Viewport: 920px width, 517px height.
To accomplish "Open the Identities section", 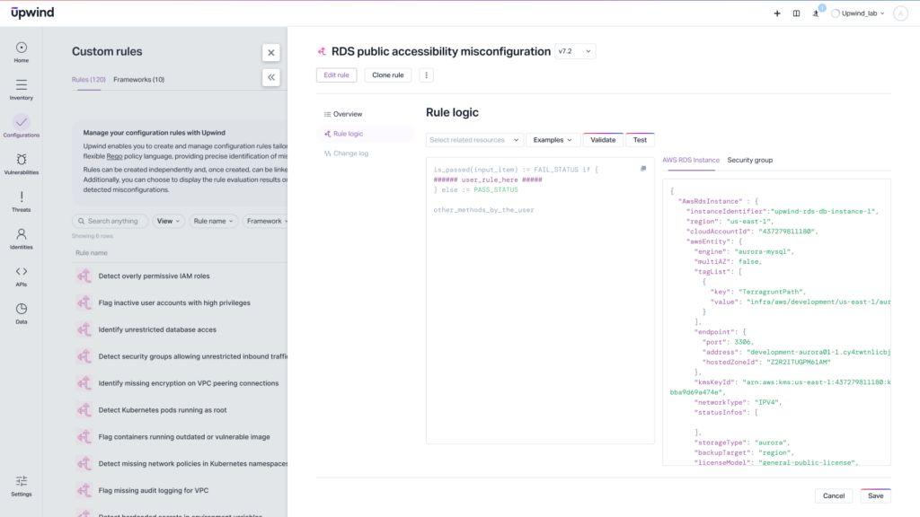I will coord(22,239).
